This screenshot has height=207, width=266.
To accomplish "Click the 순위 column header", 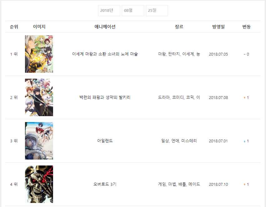I will 14,27.
